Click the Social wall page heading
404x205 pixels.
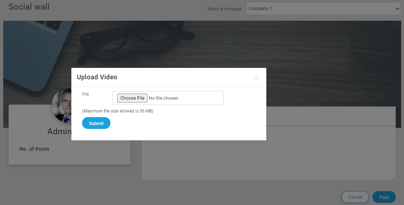29,7
